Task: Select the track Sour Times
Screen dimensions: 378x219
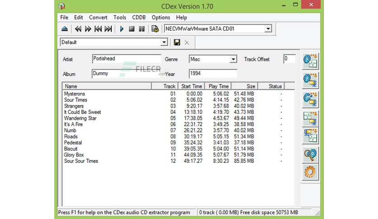Action: 76,100
